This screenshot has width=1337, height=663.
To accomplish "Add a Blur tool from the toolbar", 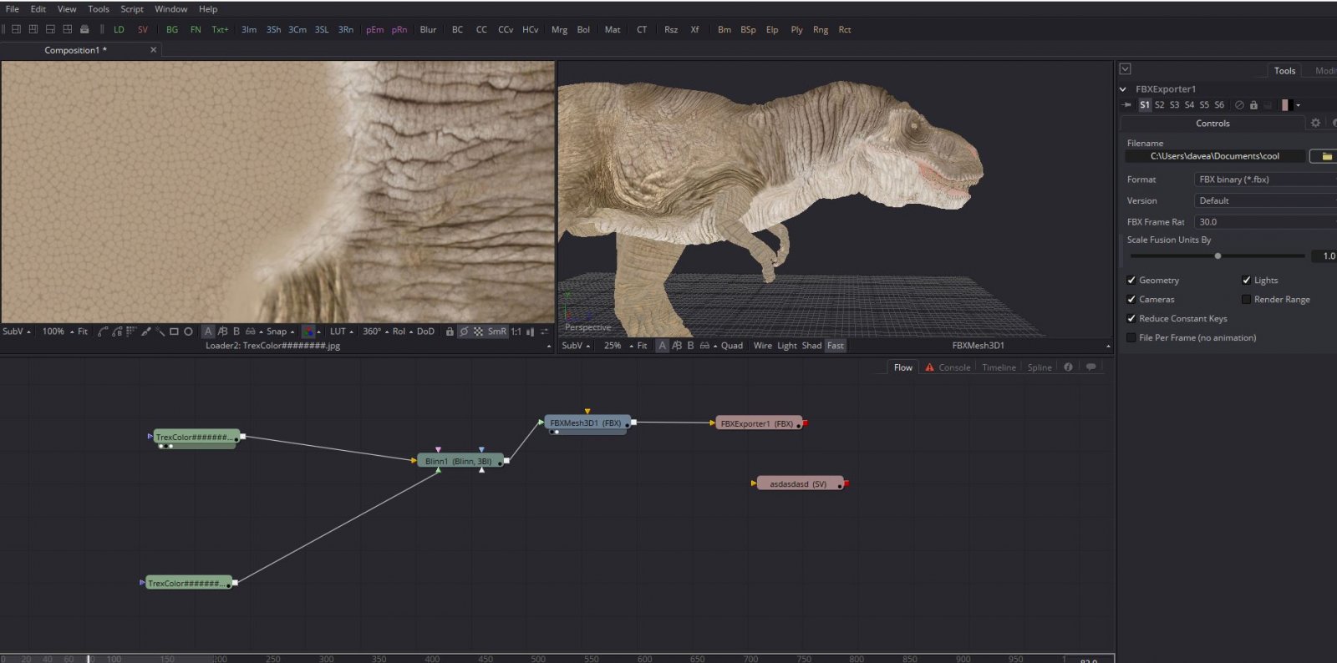I will pyautogui.click(x=428, y=29).
